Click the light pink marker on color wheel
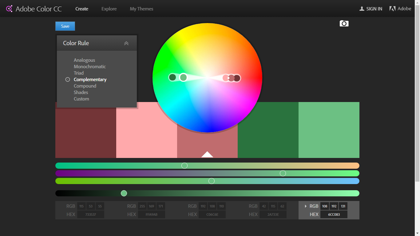 pyautogui.click(x=226, y=78)
